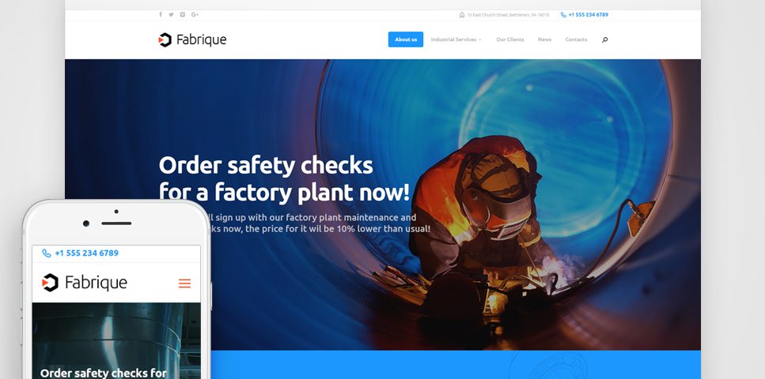Go to the News page
Screen dimensions: 765x379
[544, 39]
